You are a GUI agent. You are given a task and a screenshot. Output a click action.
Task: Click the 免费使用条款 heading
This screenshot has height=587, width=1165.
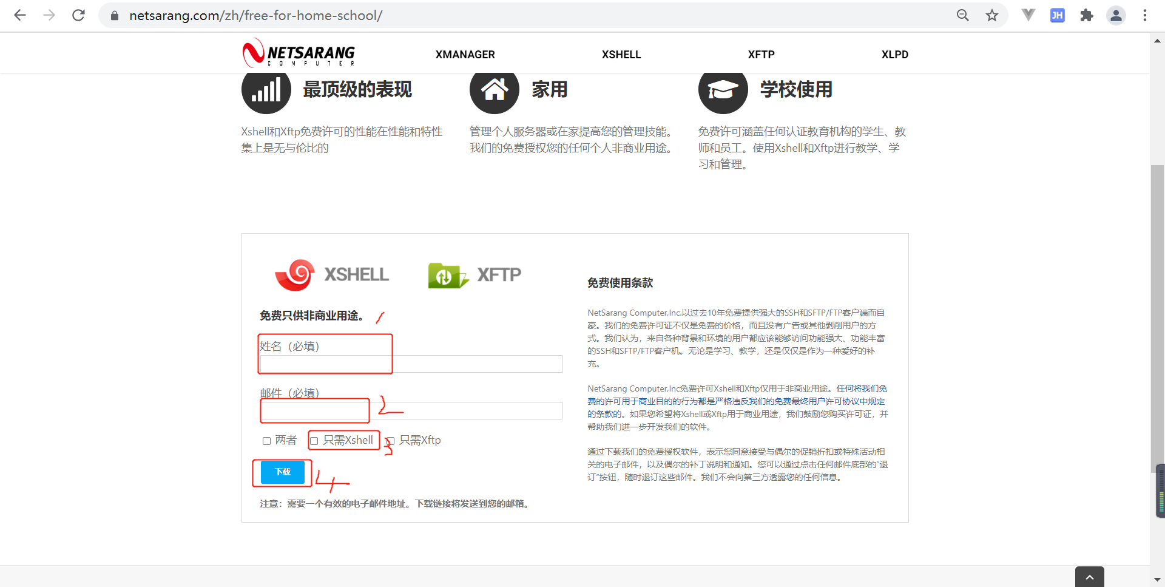coord(620,283)
